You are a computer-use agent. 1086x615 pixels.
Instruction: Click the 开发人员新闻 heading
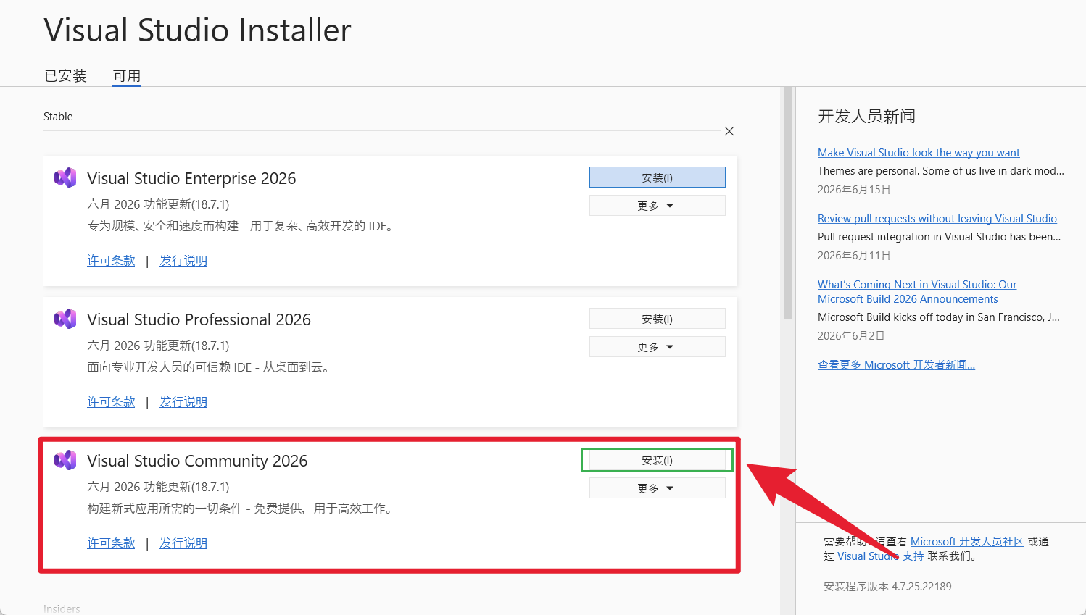(x=866, y=117)
